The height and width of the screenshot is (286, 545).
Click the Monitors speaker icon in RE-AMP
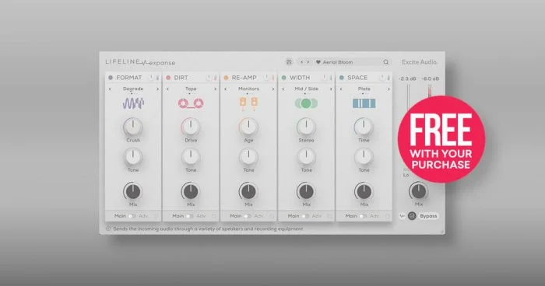pyautogui.click(x=248, y=103)
